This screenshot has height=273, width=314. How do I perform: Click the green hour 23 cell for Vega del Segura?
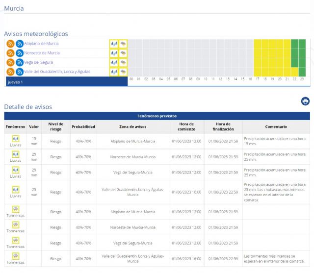click(302, 62)
